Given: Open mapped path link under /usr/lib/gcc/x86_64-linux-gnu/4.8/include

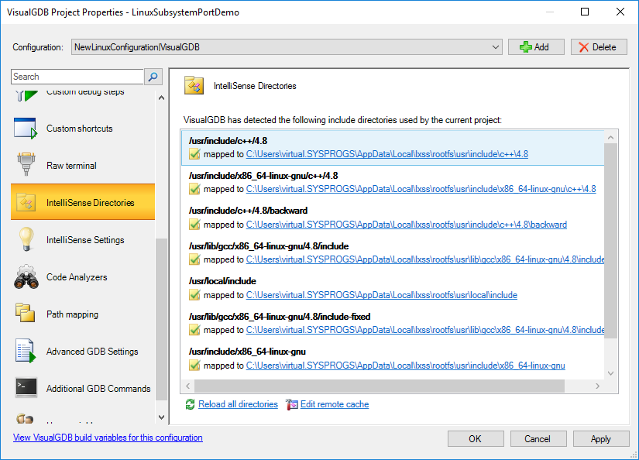Looking at the screenshot, I should coord(425,259).
